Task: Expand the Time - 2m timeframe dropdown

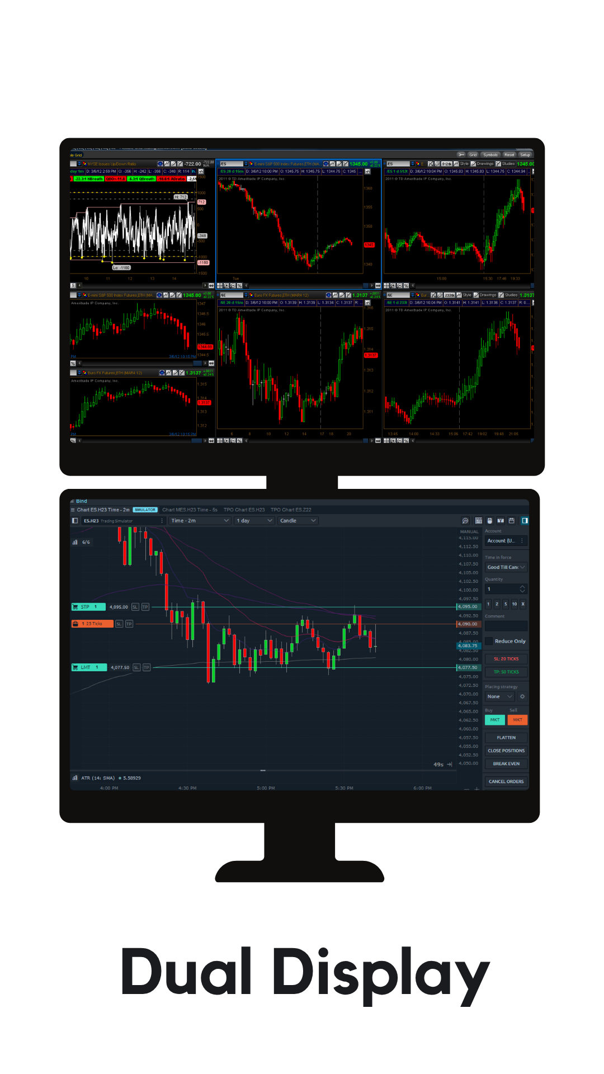Action: tap(200, 521)
